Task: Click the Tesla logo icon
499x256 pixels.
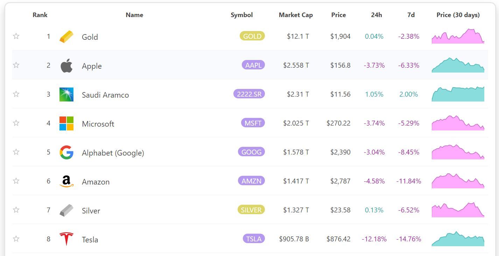Action: pos(66,239)
